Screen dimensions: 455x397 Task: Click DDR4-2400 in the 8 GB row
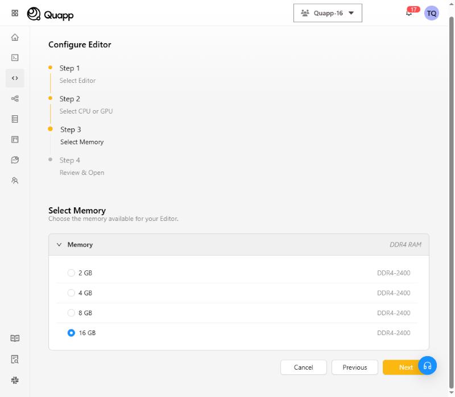pos(394,313)
